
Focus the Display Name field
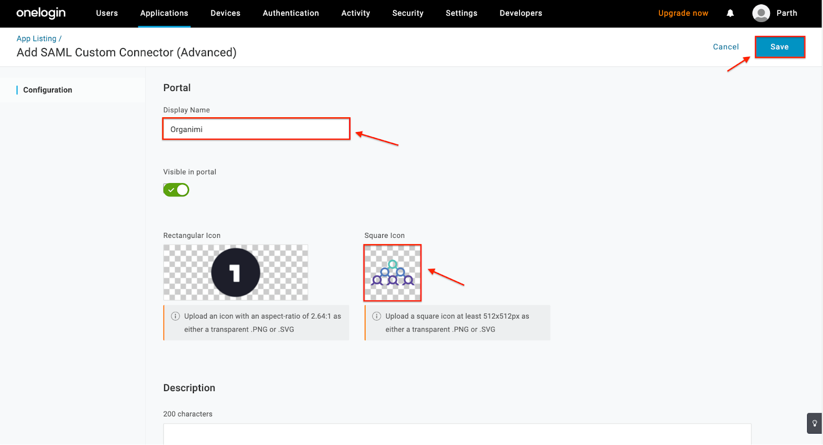click(x=256, y=129)
